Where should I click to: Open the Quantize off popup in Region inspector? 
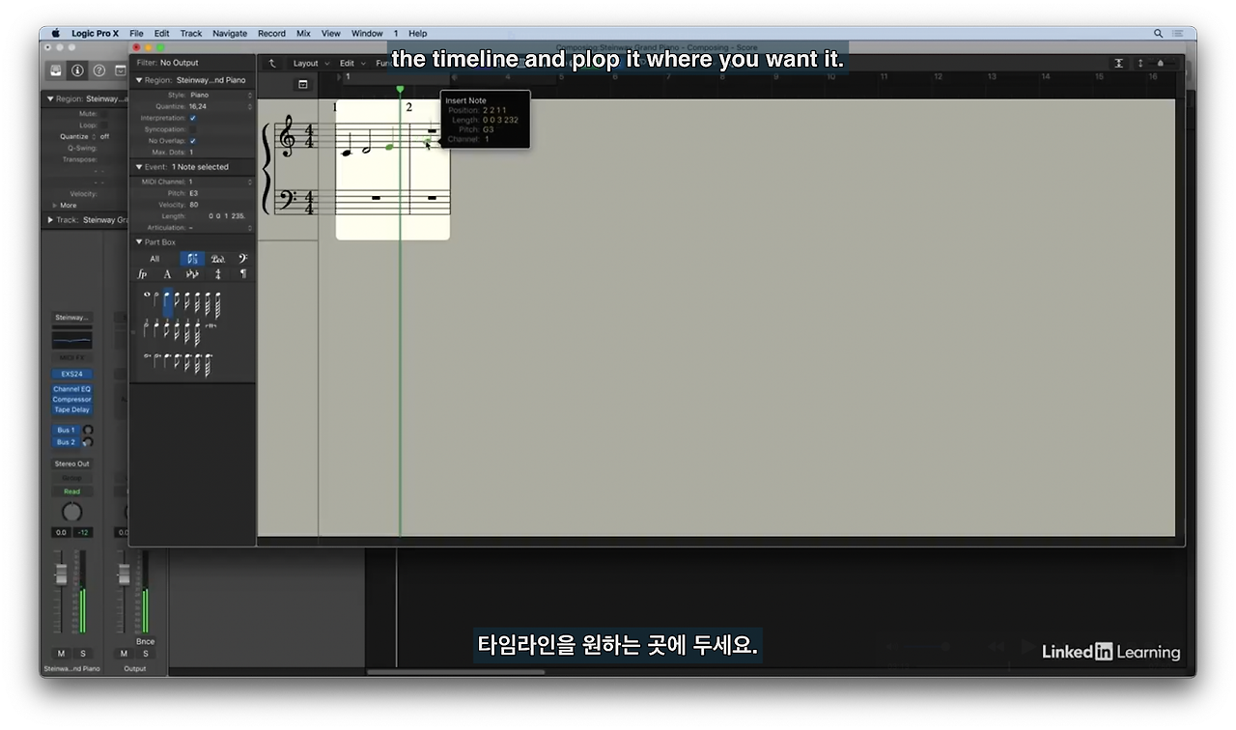point(104,137)
